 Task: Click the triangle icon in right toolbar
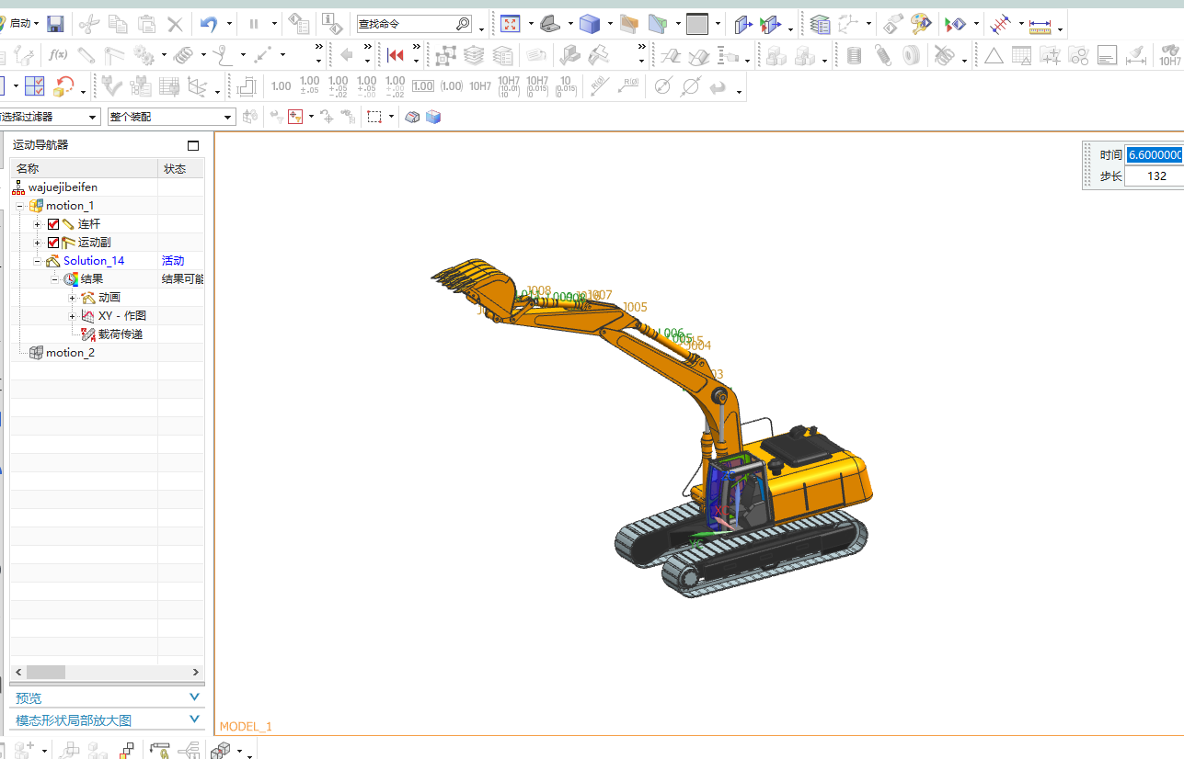(x=994, y=56)
